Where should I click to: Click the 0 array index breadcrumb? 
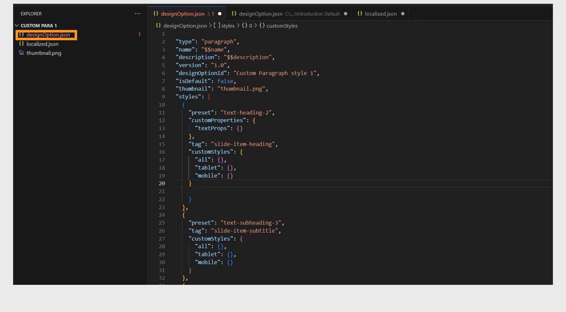(x=250, y=26)
